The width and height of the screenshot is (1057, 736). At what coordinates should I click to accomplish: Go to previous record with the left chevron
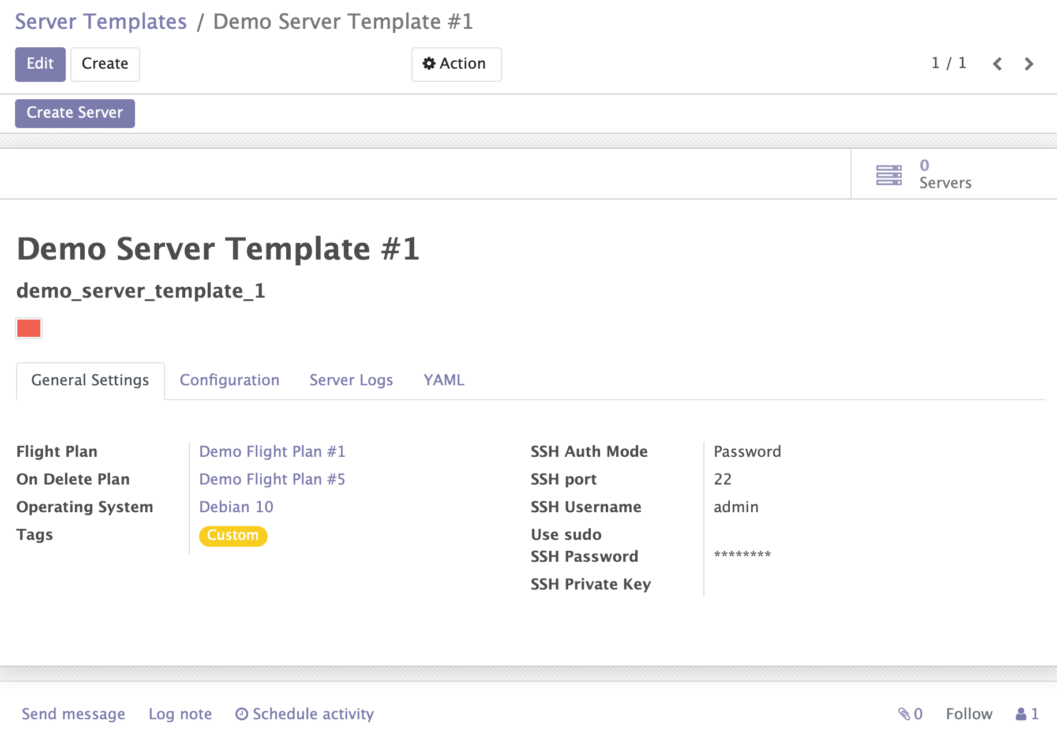(997, 64)
